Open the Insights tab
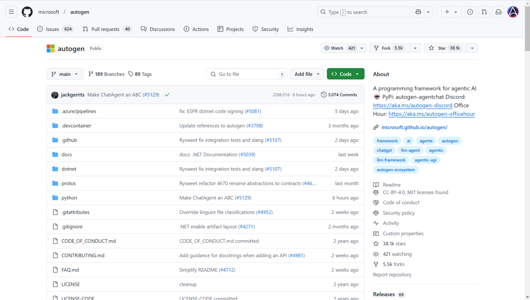The width and height of the screenshot is (530, 300). tap(300, 29)
